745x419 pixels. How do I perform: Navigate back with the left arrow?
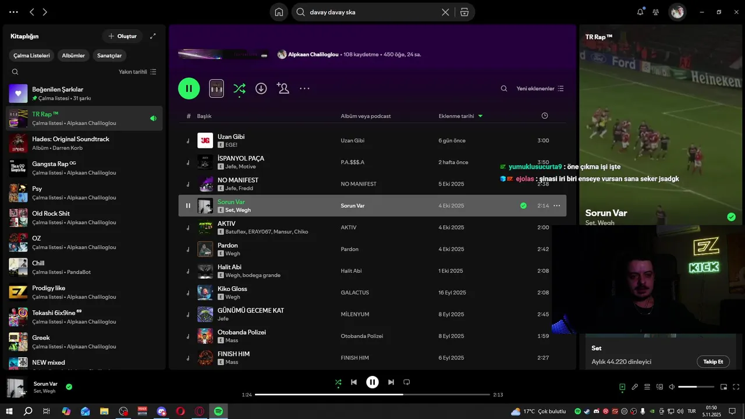32,12
